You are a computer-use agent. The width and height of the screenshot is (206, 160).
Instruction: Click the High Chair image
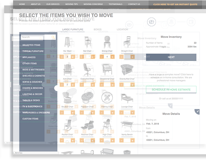click(x=107, y=125)
